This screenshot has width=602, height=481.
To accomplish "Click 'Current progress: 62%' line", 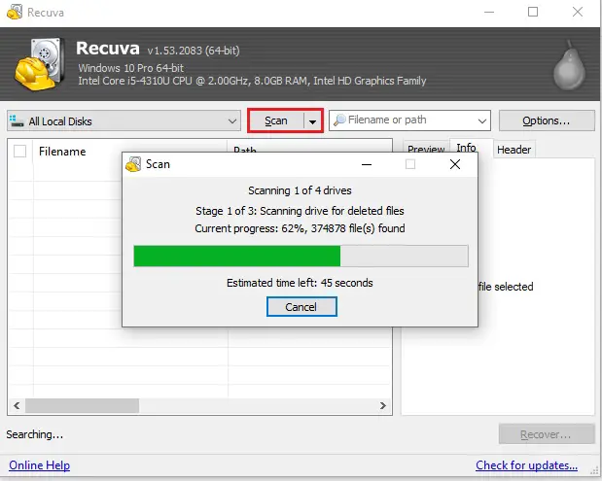I will click(300, 228).
